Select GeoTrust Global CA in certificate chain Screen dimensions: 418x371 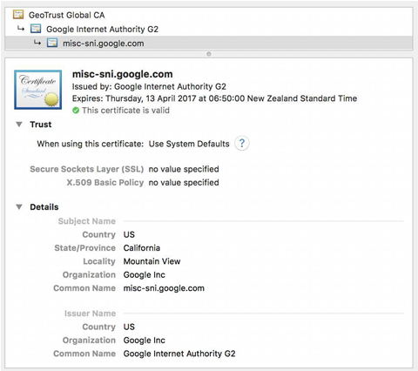click(x=66, y=15)
